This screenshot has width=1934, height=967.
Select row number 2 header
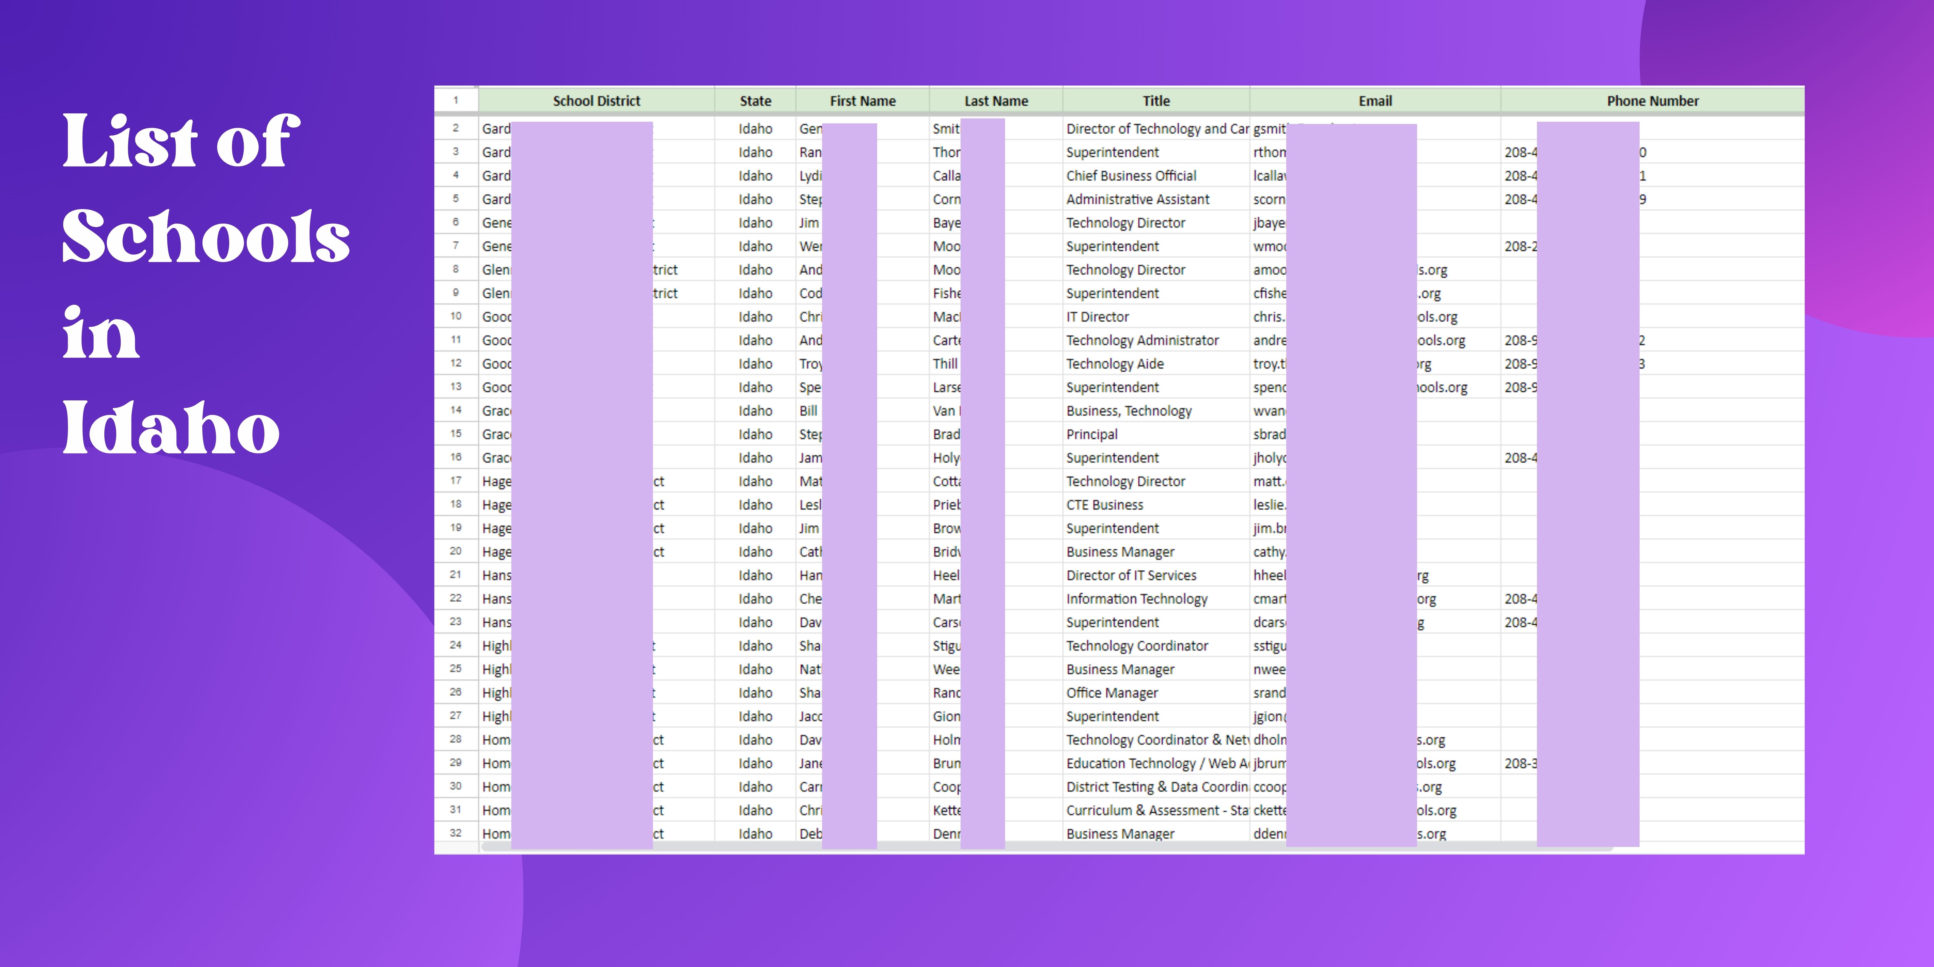(456, 128)
